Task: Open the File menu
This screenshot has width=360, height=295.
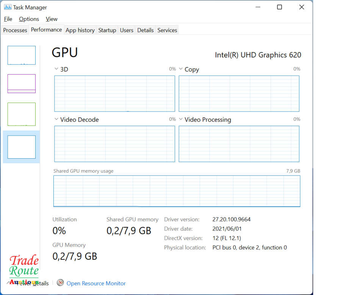Action: click(8, 19)
